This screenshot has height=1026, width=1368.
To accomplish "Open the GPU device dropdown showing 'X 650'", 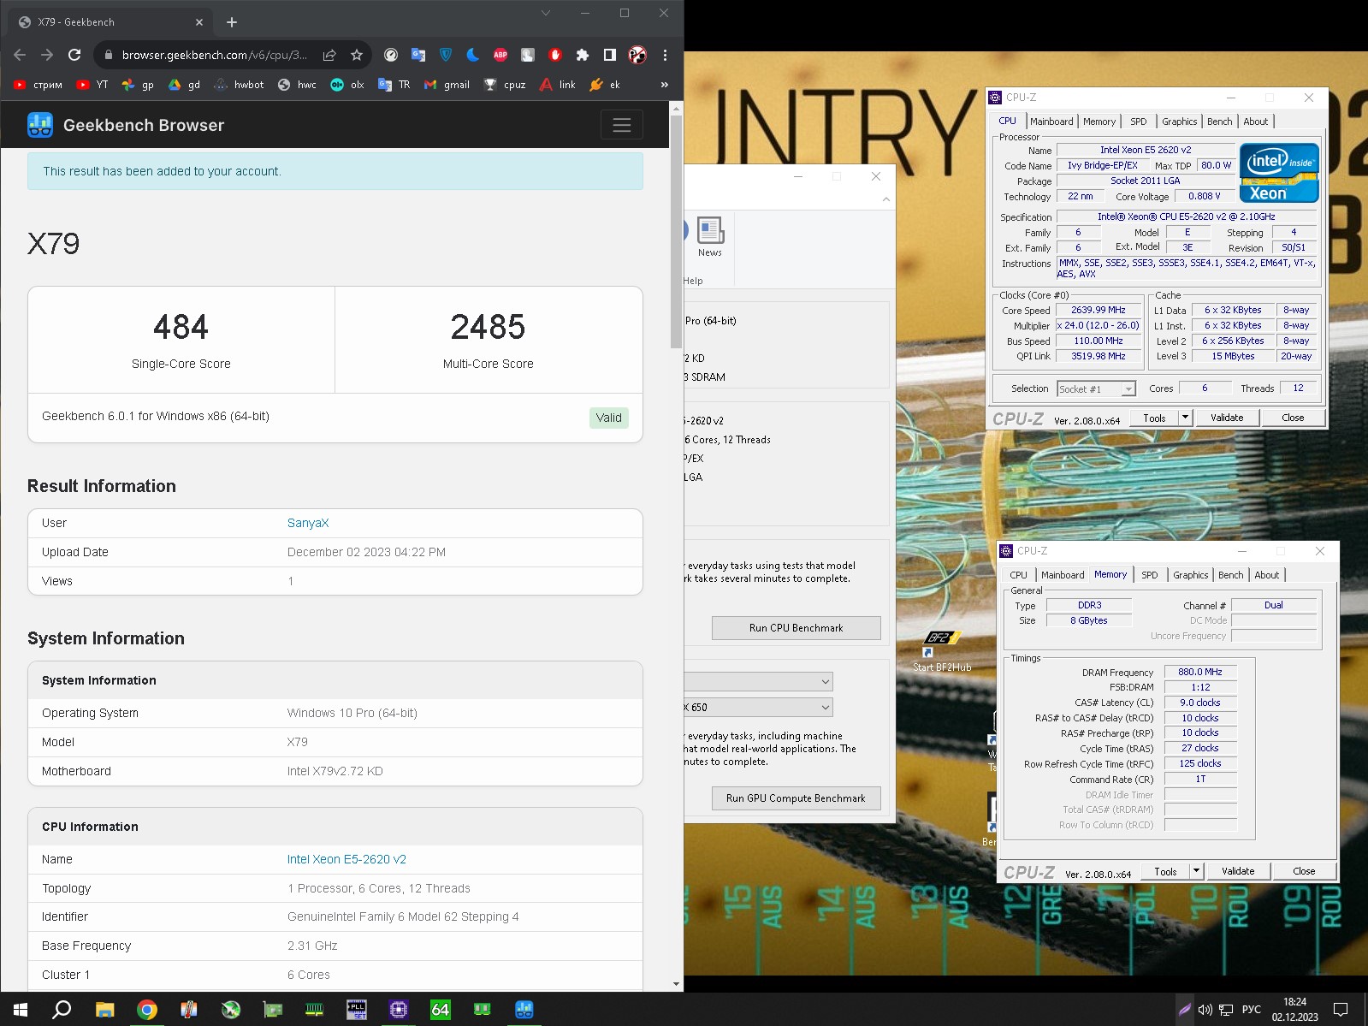I will pyautogui.click(x=758, y=708).
